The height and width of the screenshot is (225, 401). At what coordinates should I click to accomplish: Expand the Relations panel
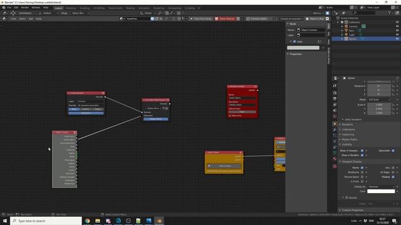pos(347,124)
